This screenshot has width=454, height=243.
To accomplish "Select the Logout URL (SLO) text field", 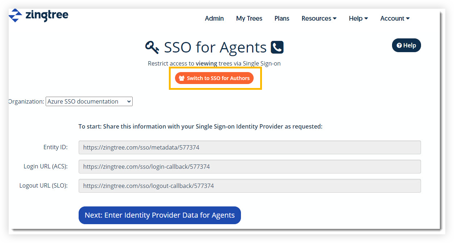I will coord(250,185).
